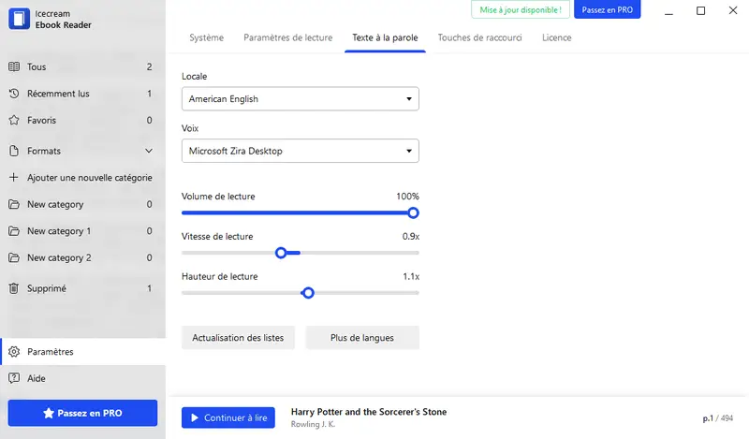Click Continuer à lire button
The image size is (749, 439).
click(228, 418)
